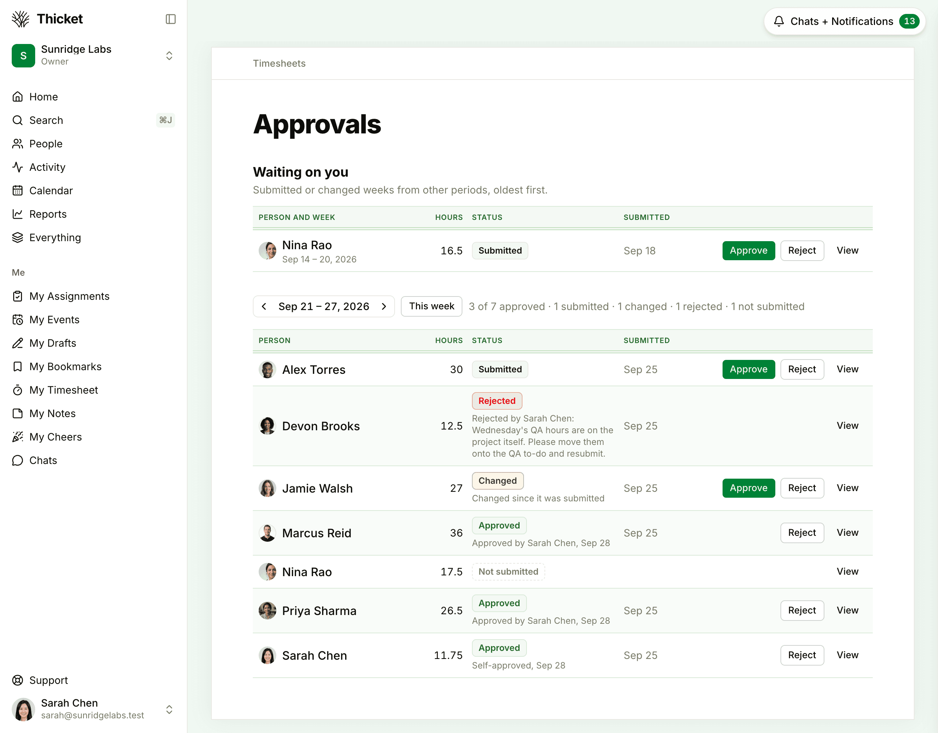Approve Nina Rao's Sep 14 – 20 timesheet
Screen dimensions: 938x733
click(x=749, y=250)
